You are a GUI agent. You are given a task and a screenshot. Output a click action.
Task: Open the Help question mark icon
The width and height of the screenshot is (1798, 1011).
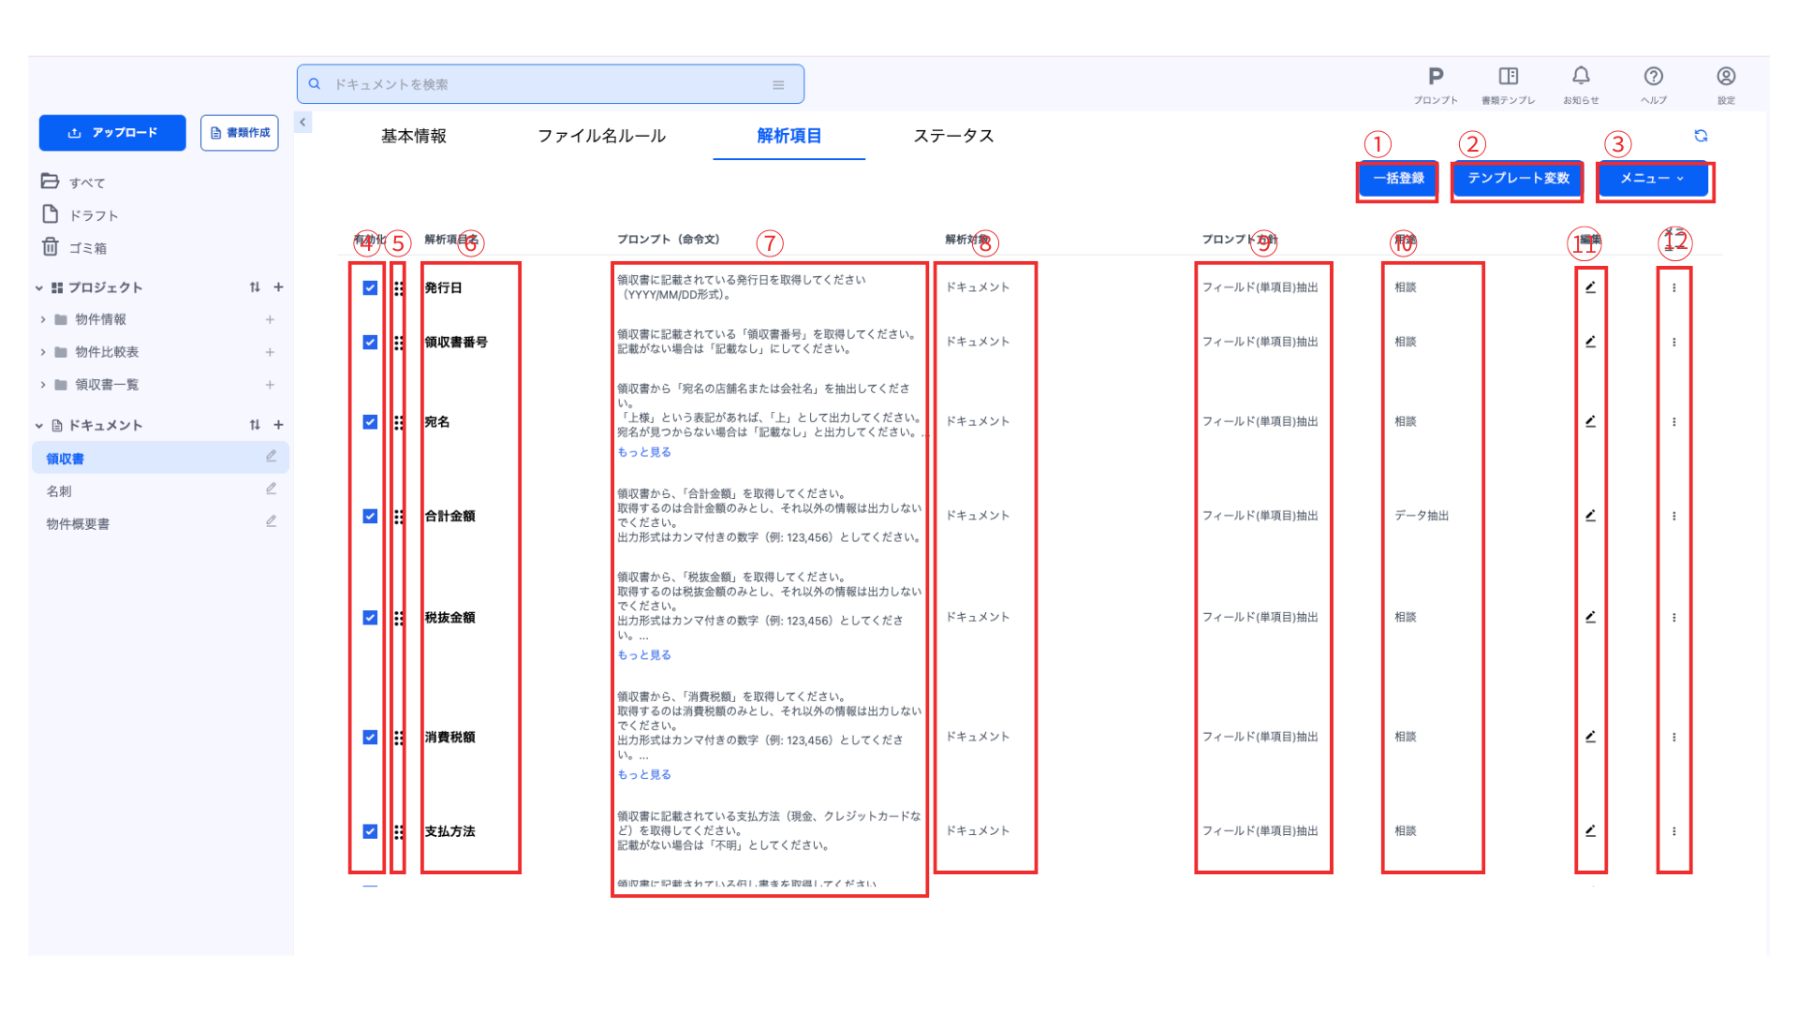[1654, 77]
